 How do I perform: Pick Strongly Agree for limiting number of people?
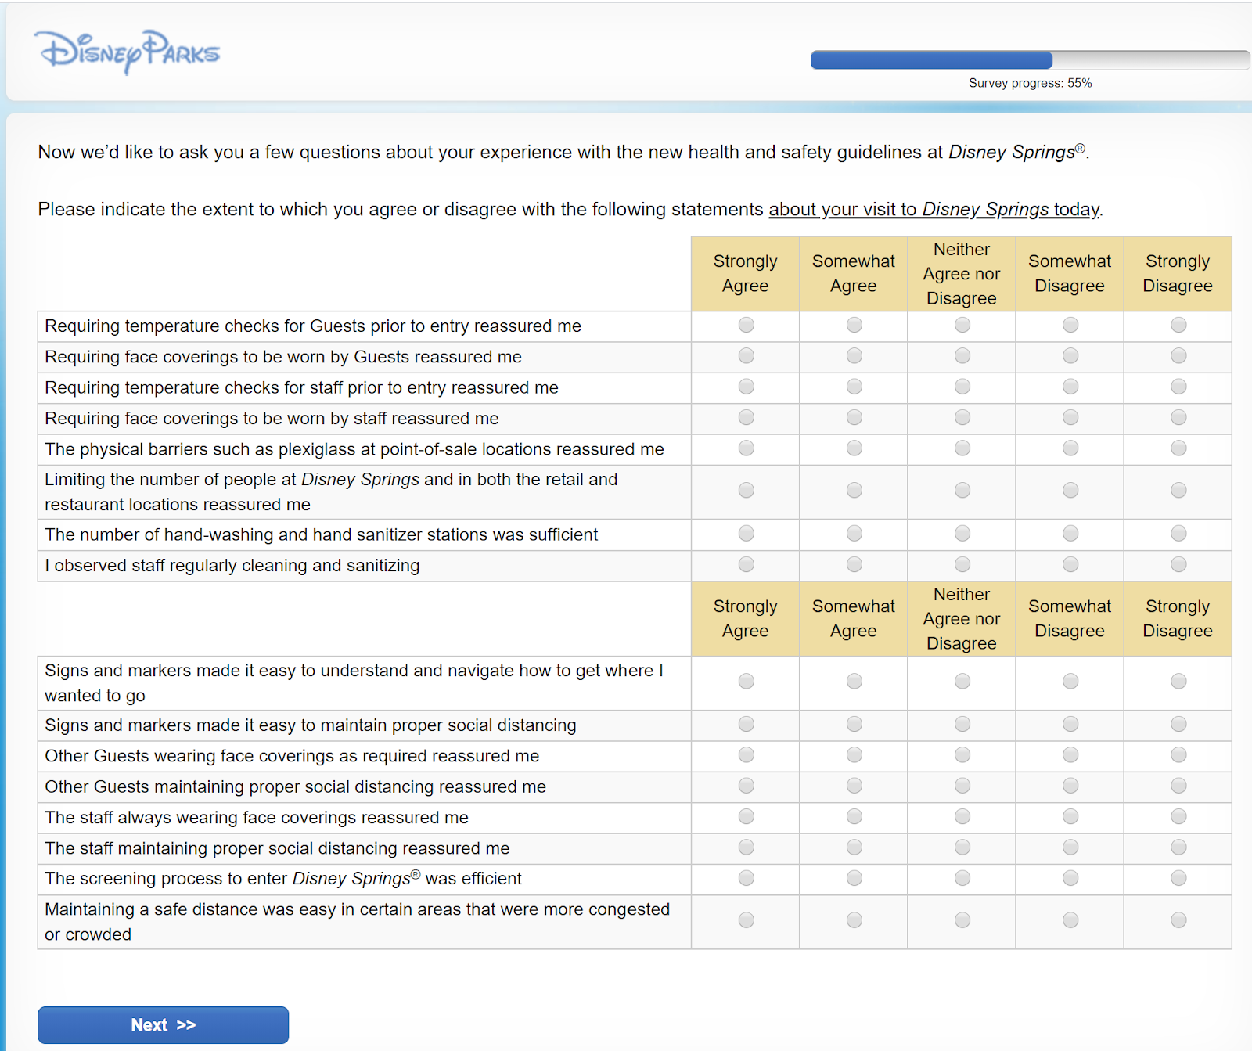pos(746,490)
